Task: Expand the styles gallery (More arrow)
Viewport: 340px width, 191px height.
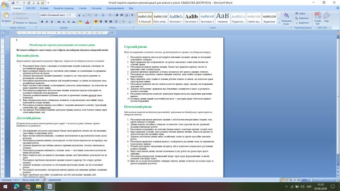Action: (279, 22)
